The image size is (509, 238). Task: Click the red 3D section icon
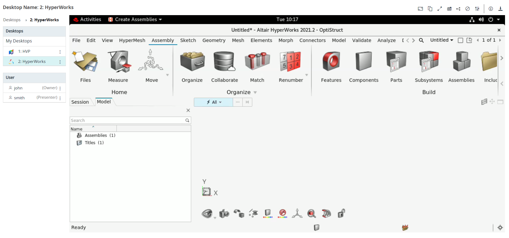[326, 213]
